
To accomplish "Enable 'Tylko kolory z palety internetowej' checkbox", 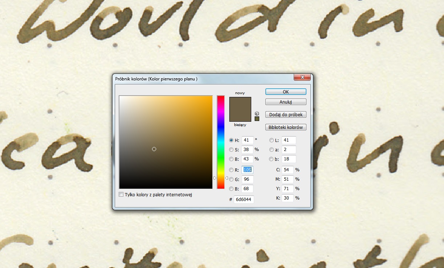I will 121,195.
